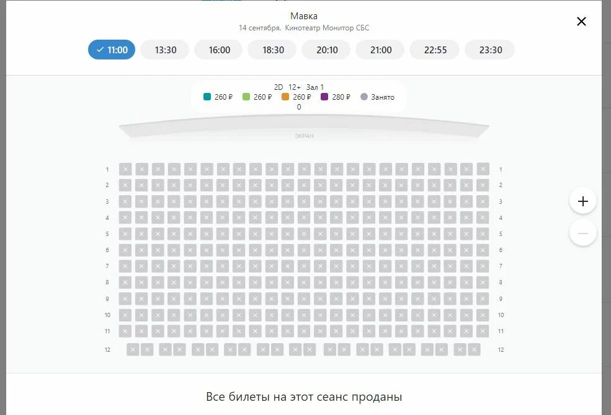Viewport: 611px width, 415px height.
Task: Click the green 260 ₽ price swatch
Action: pos(246,97)
